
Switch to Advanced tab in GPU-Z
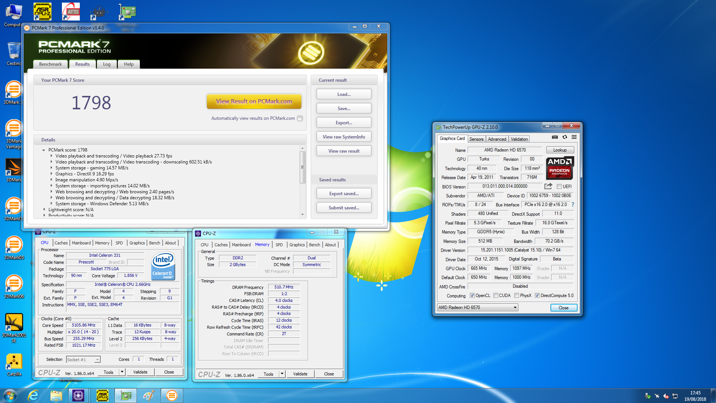497,139
